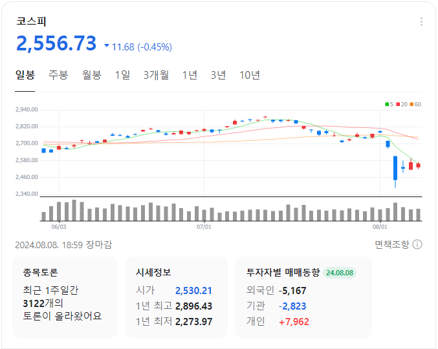Select the 일봉 daily chart tab
This screenshot has width=438, height=349.
25,75
